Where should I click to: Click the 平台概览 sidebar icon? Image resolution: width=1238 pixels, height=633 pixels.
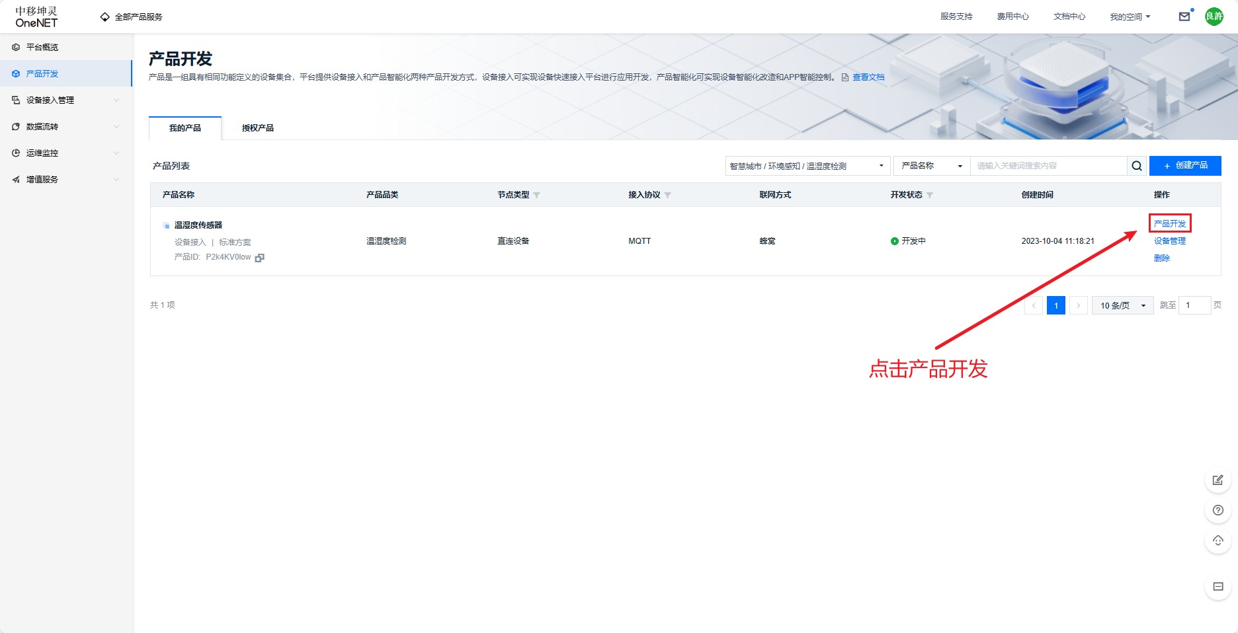coord(16,48)
